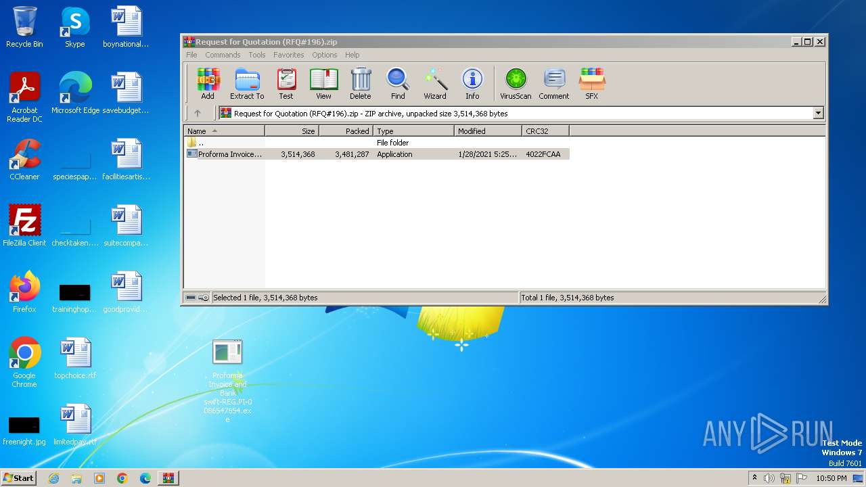Sort by Size column header
Viewport: 866px width, 487px height.
[292, 131]
